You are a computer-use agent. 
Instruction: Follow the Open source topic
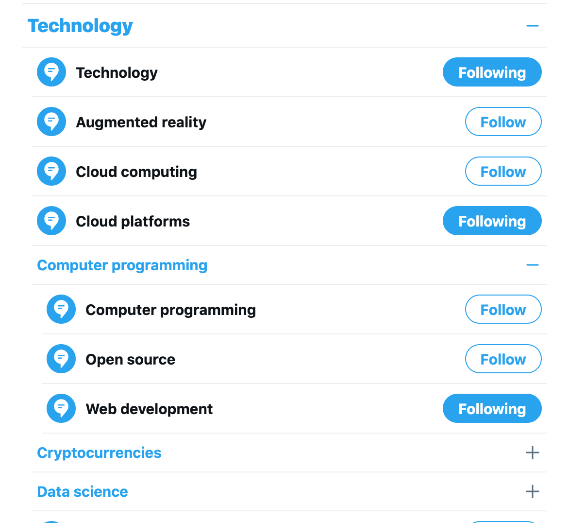(503, 359)
